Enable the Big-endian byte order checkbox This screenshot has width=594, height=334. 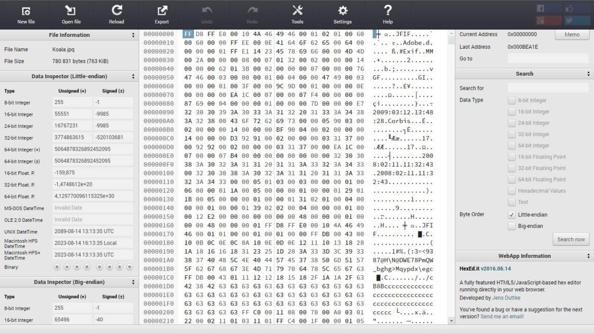pos(513,226)
